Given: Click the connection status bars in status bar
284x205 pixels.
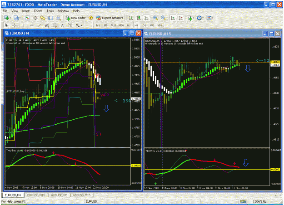Looking at the screenshot, I should [243, 201].
